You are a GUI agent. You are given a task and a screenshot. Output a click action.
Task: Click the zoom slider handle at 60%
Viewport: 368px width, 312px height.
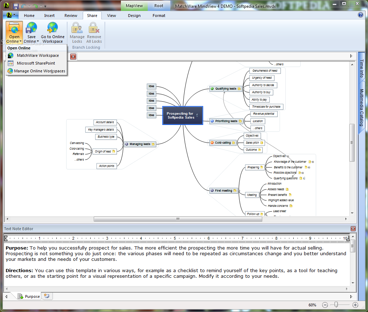pos(336,305)
